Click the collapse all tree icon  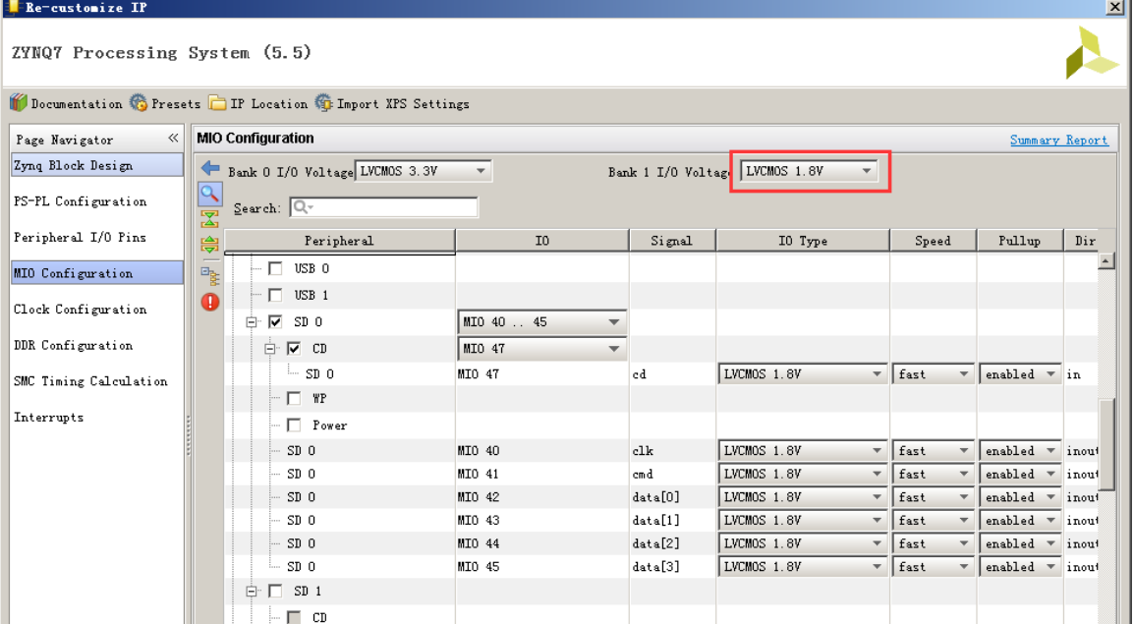point(209,218)
